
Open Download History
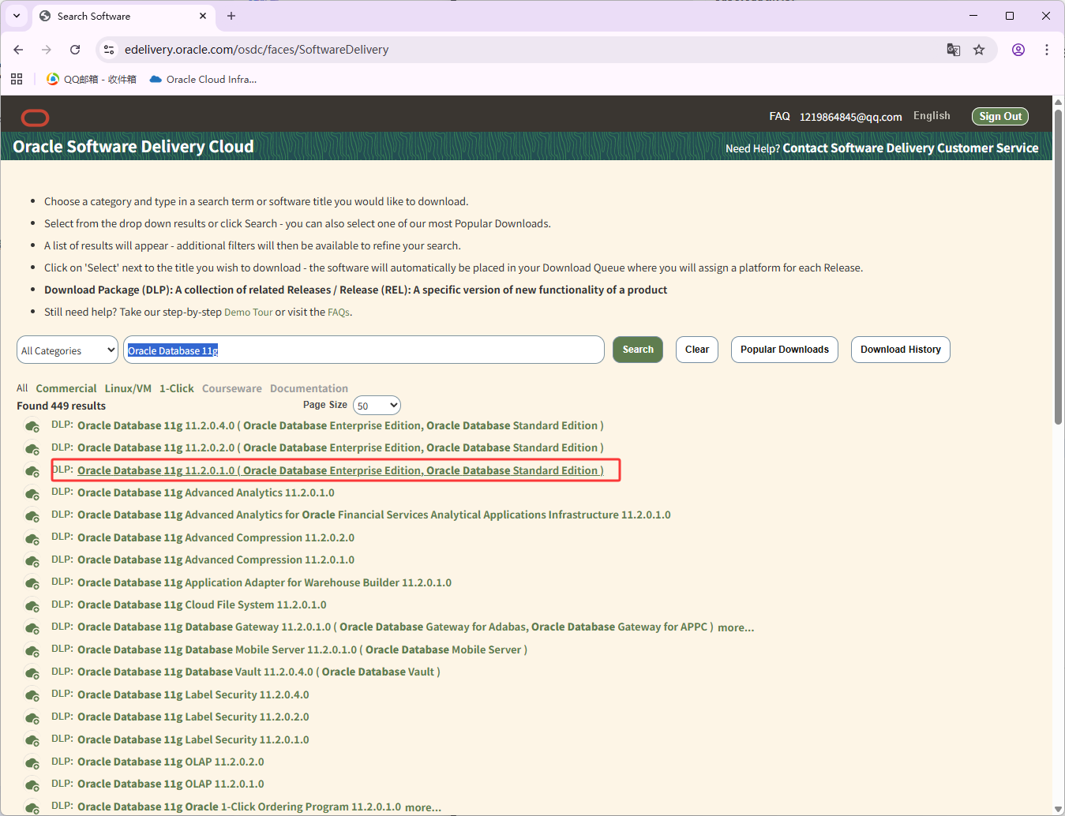click(x=901, y=350)
